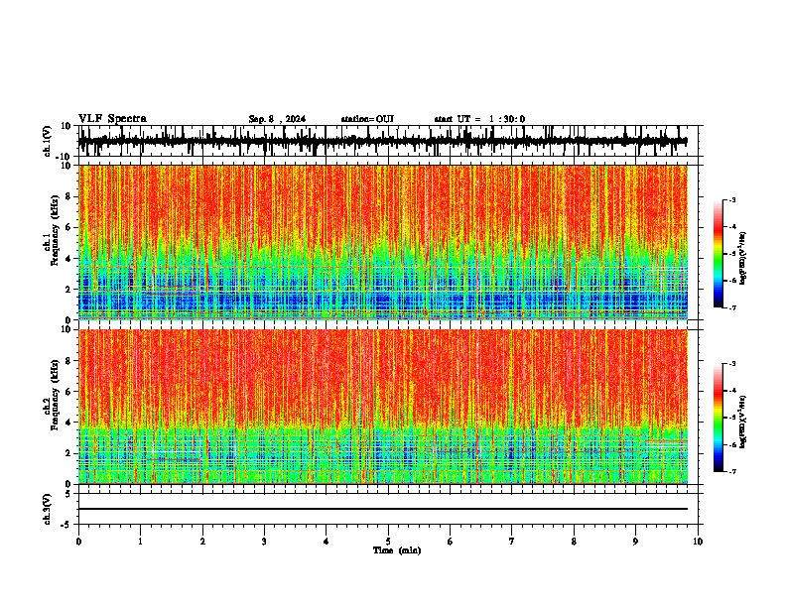The height and width of the screenshot is (607, 786).
Task: Click time axis tick label "9"
Action: [635, 542]
